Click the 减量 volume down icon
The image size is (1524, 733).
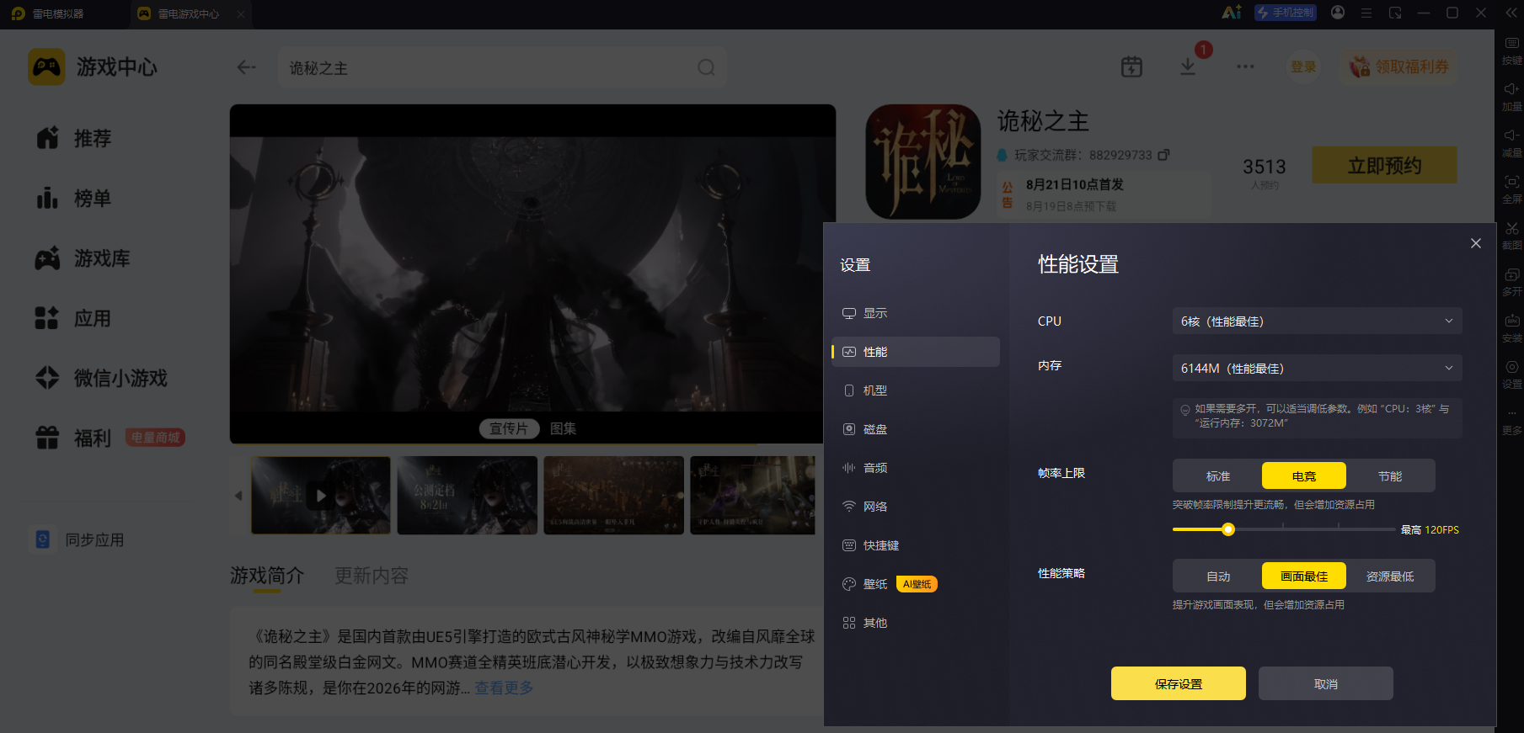pyautogui.click(x=1512, y=142)
